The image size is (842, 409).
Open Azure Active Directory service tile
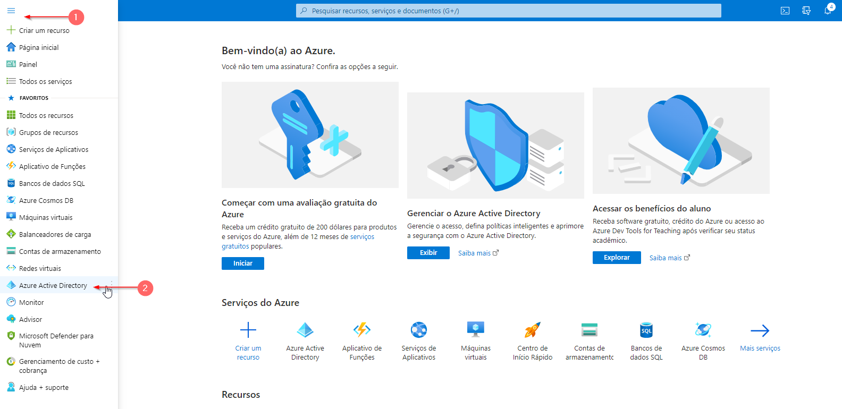click(305, 340)
